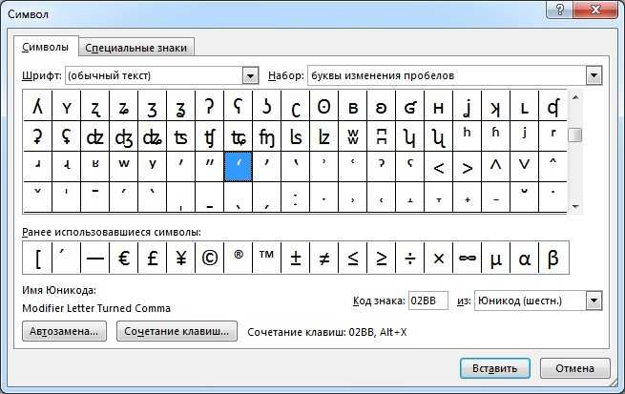625x394 pixels.
Task: Pick the left bracket recent symbol
Action: 37,258
